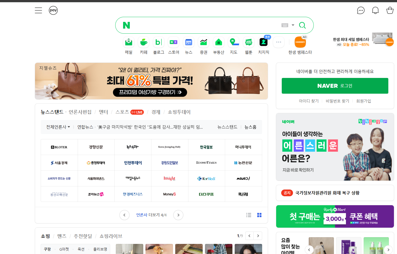Show more shortcuts with ellipsis icon
Screen dimensions: 397x254
tap(279, 42)
